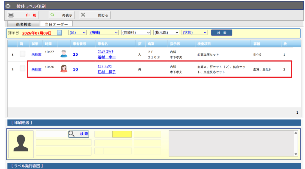Click the printer icon on the 印刷 button
Screen dimensions: 305x169
(11, 15)
